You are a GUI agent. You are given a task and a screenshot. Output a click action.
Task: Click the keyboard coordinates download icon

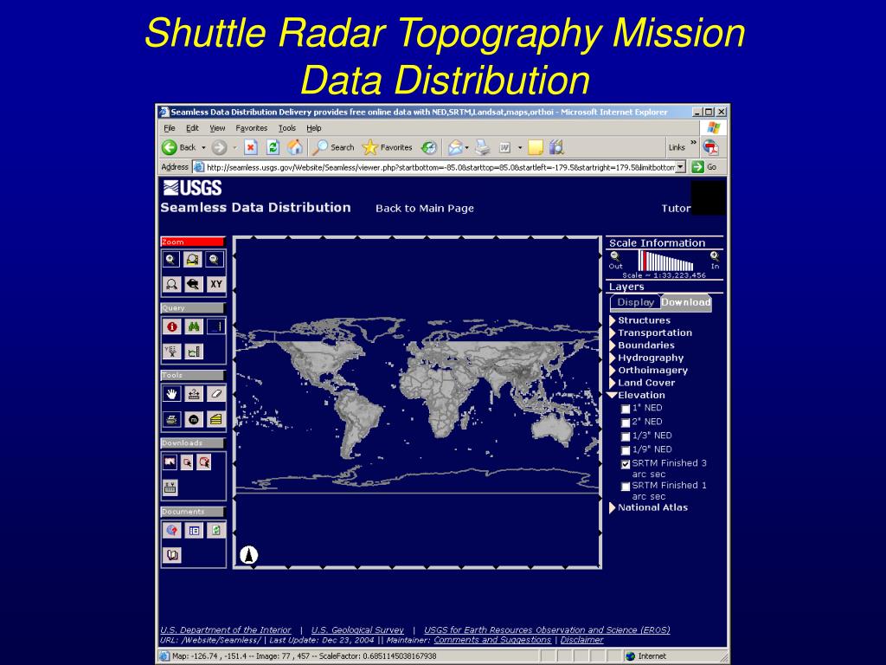[x=170, y=487]
